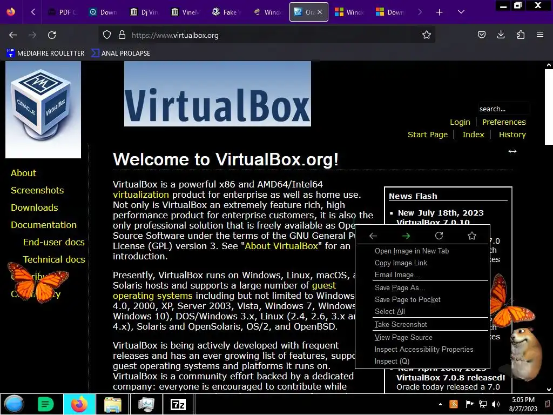This screenshot has height=415, width=553.
Task: Open End-user docs sidebar link
Action: tap(53, 242)
